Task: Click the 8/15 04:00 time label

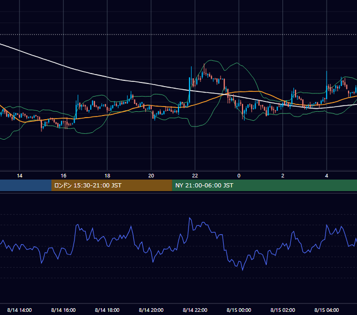Action: (327, 310)
